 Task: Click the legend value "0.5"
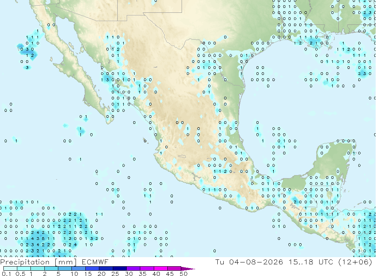coord(20,274)
